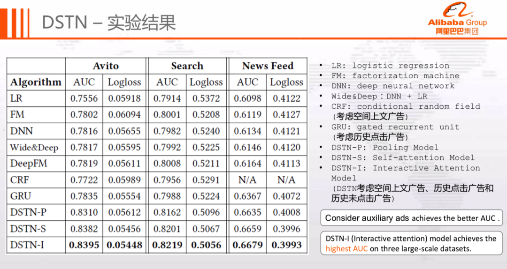This screenshot has width=507, height=269.
Task: Click the 'Algorithm' table header cell
Action: coord(36,82)
